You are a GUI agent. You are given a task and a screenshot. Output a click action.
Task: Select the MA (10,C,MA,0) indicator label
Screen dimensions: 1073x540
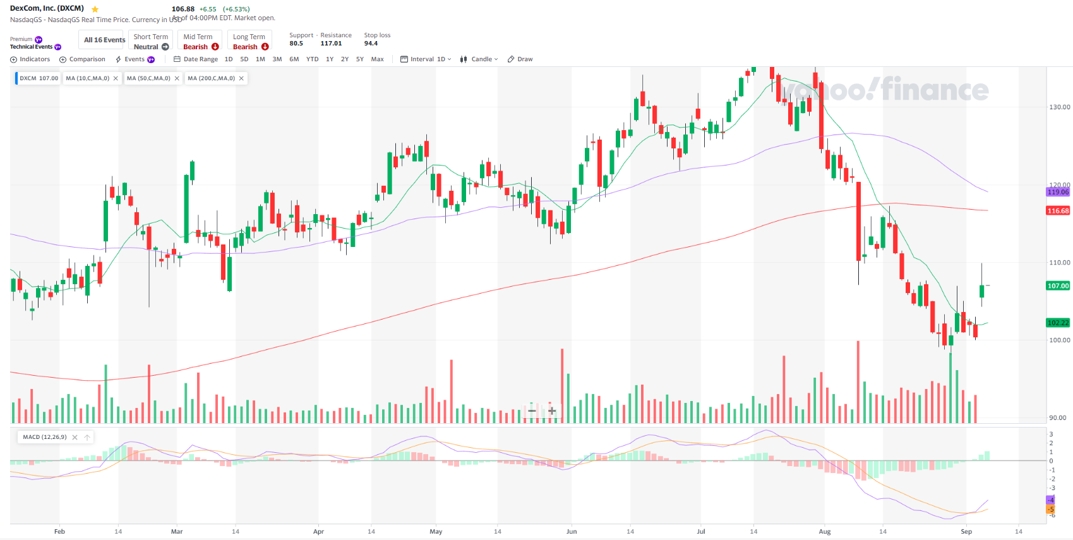(88, 78)
